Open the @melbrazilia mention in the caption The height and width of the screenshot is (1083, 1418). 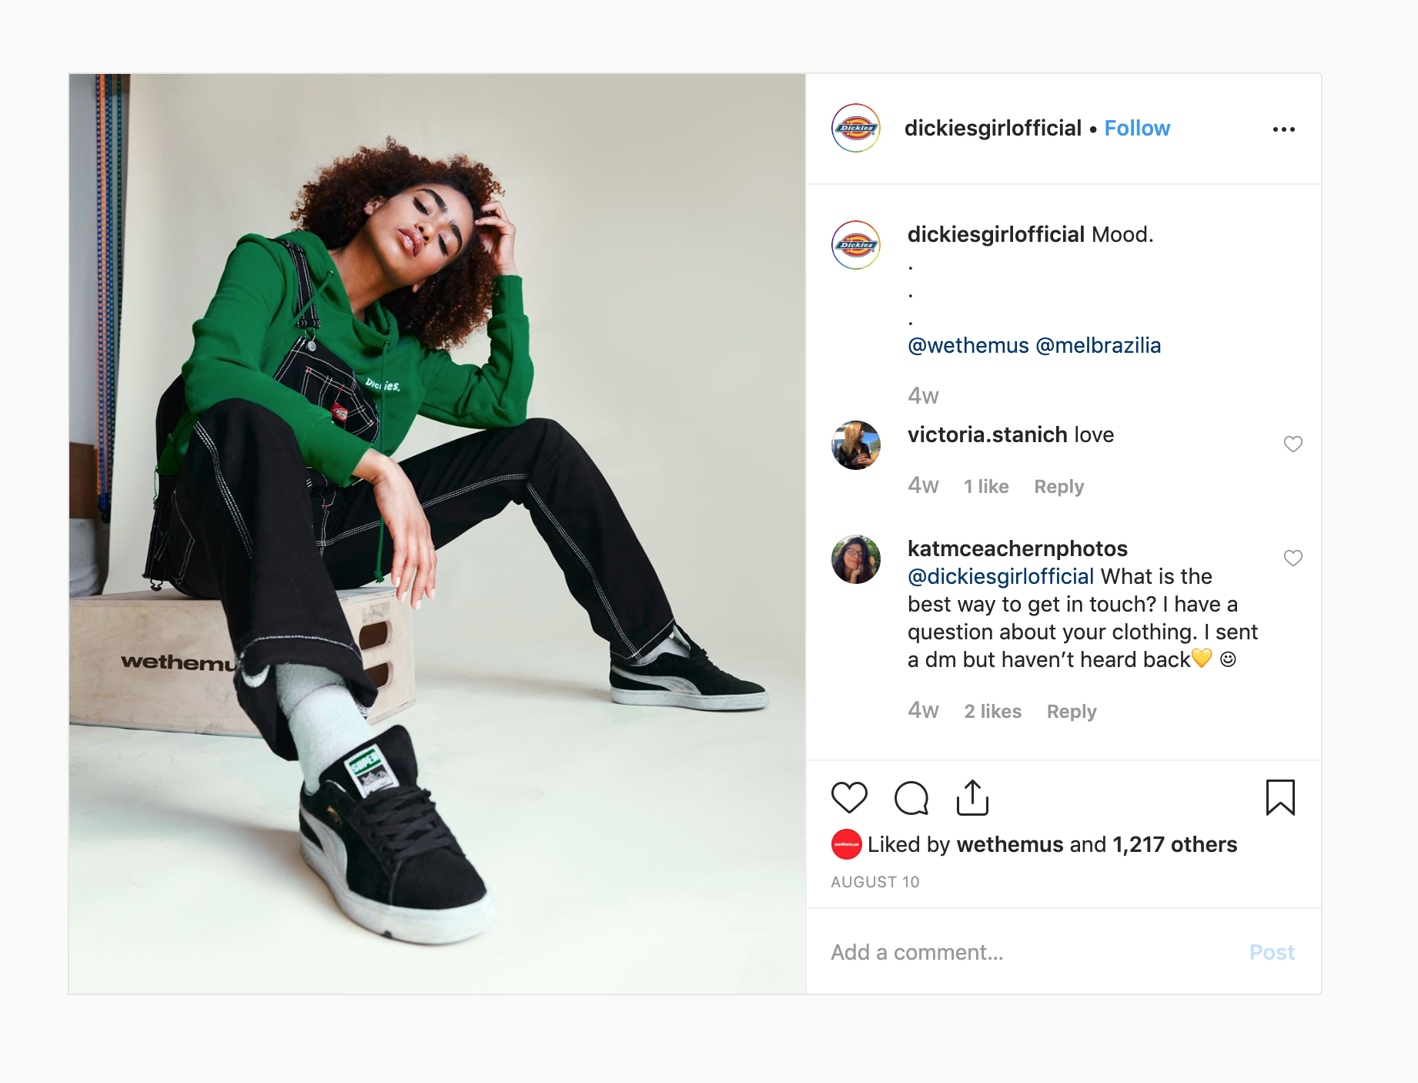click(1099, 345)
